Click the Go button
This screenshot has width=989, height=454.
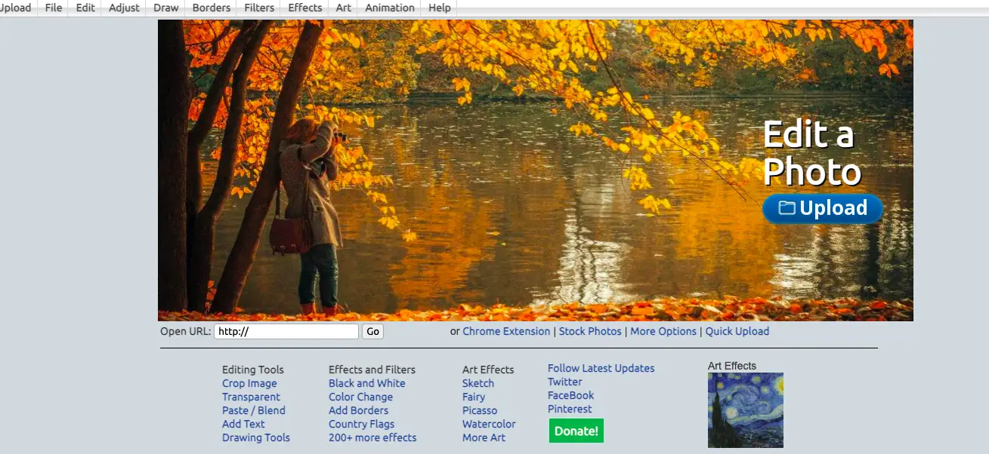tap(373, 331)
